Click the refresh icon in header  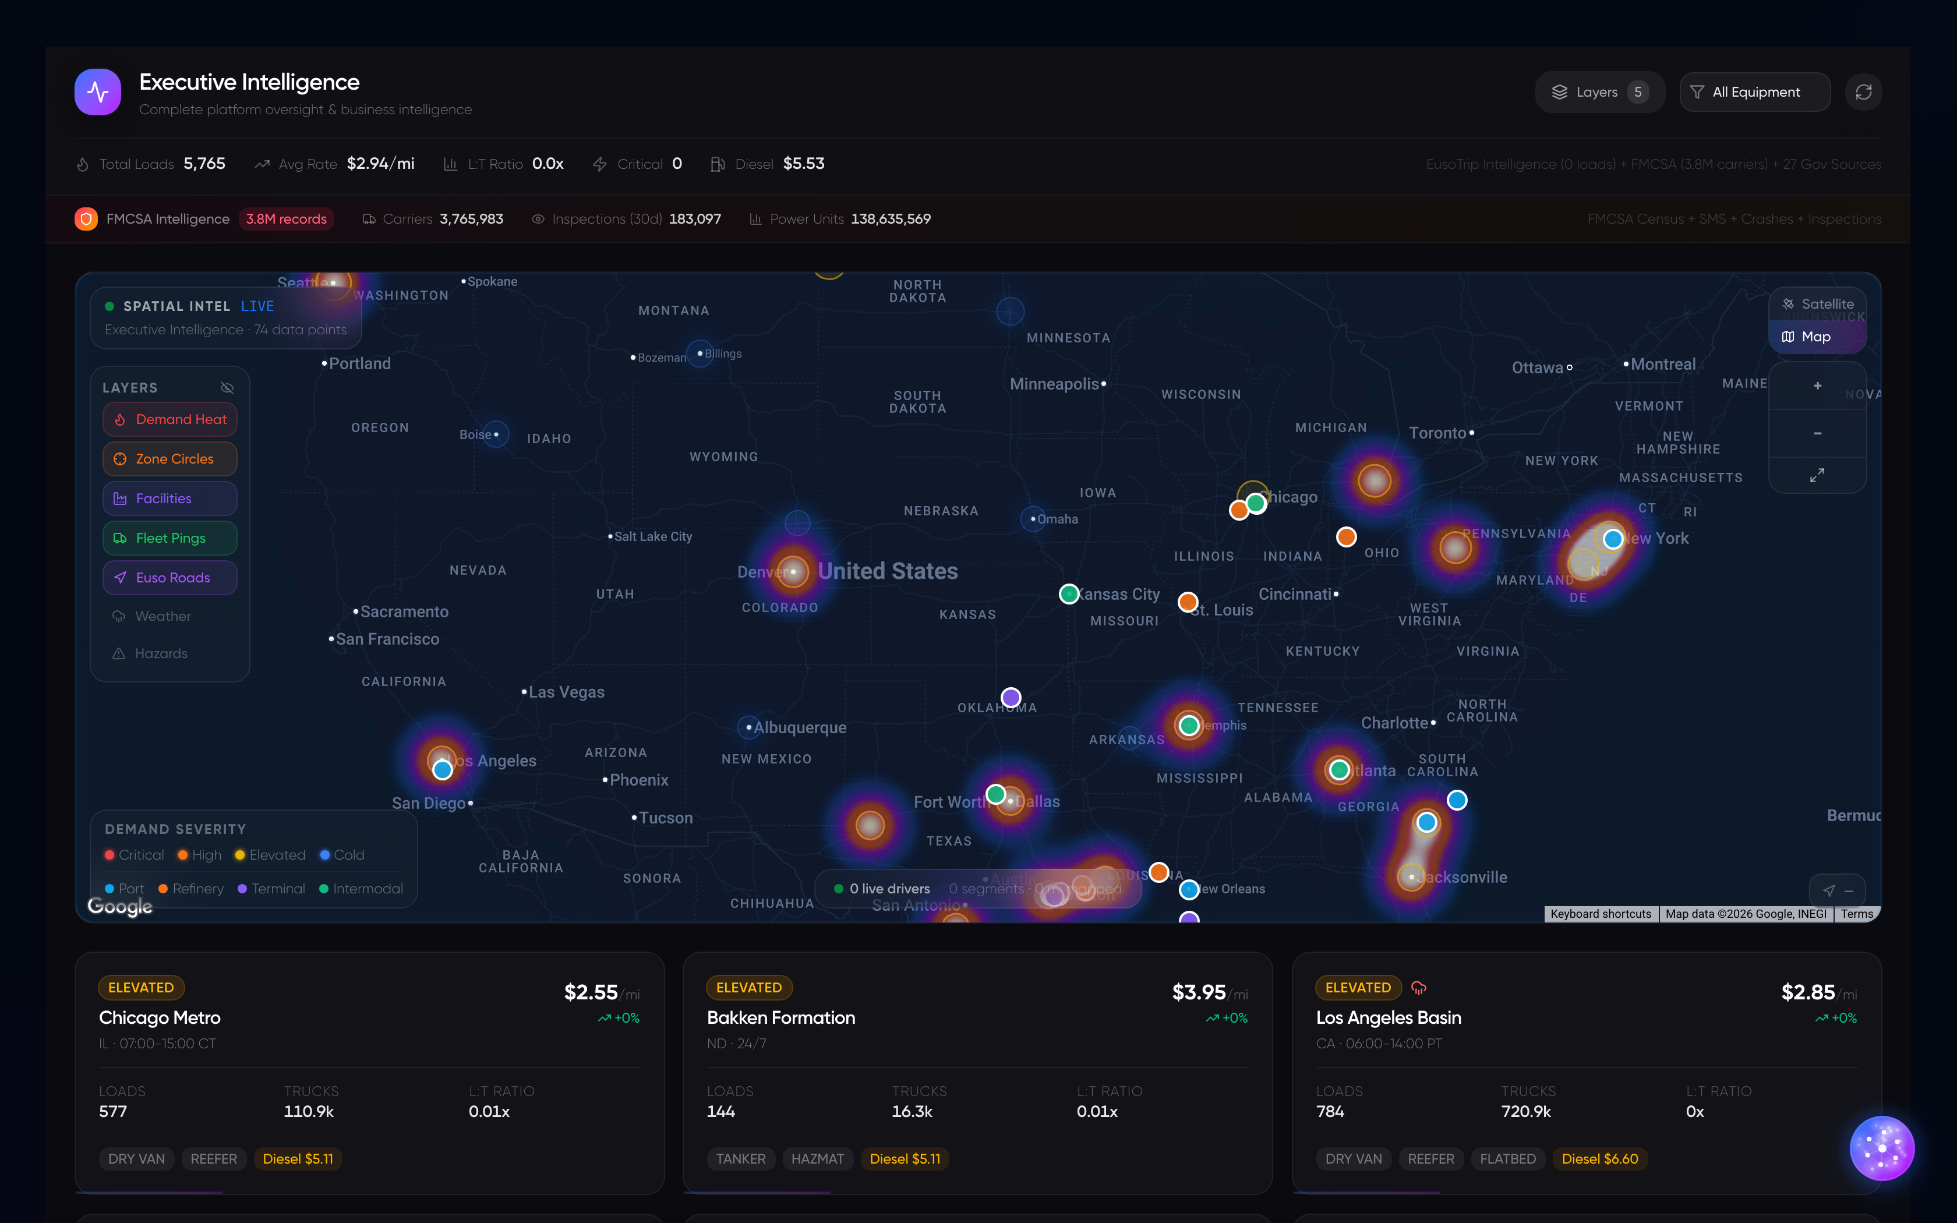(x=1863, y=92)
